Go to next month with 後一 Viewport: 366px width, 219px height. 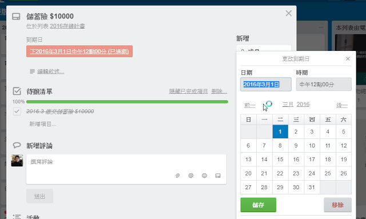click(342, 105)
